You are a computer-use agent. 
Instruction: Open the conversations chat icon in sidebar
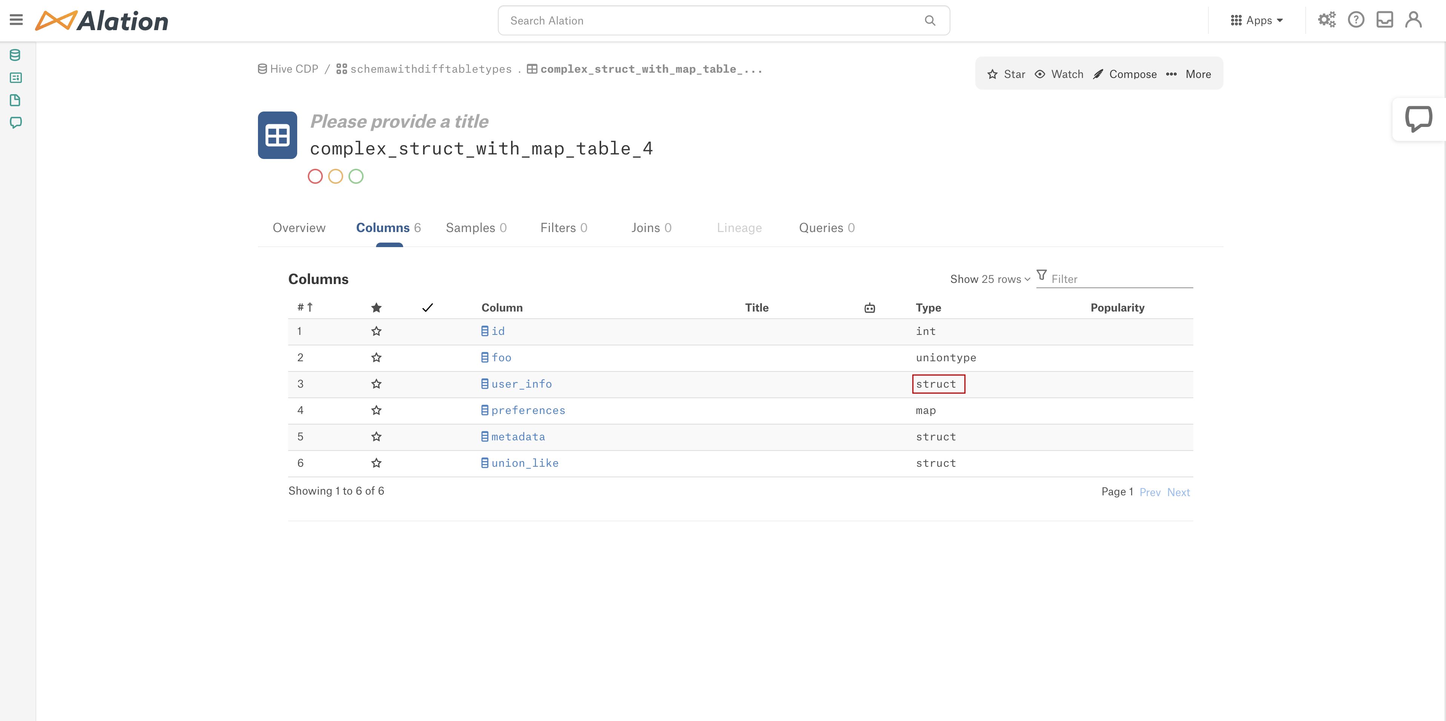(15, 123)
